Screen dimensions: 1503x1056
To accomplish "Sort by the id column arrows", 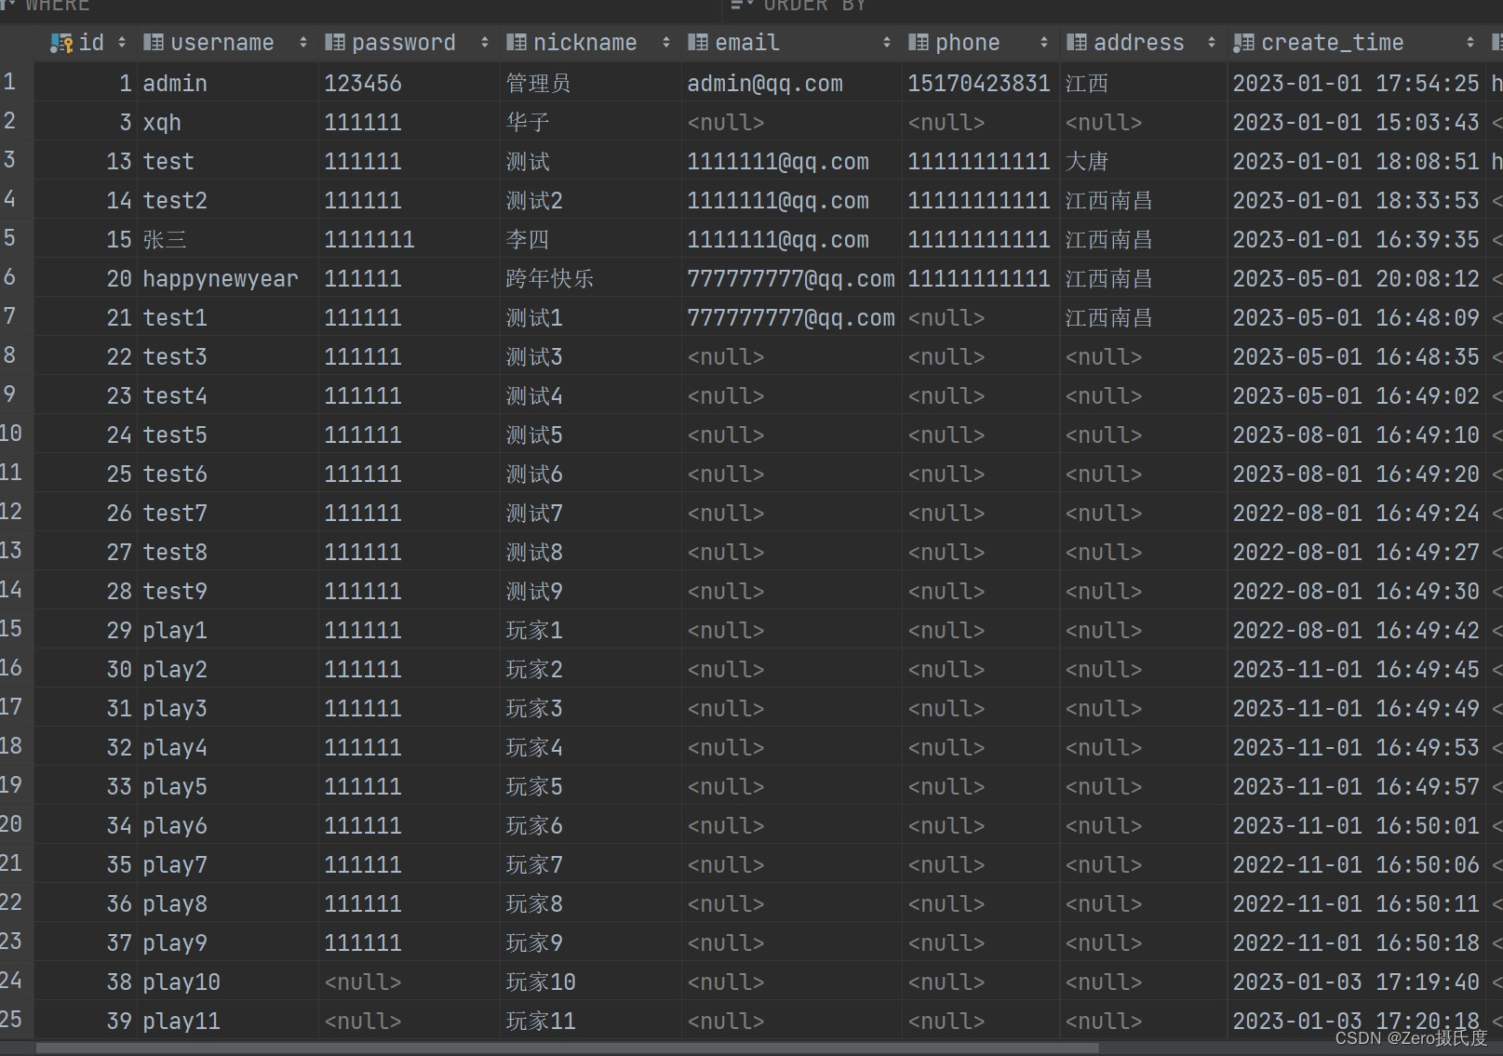I will click(x=122, y=43).
